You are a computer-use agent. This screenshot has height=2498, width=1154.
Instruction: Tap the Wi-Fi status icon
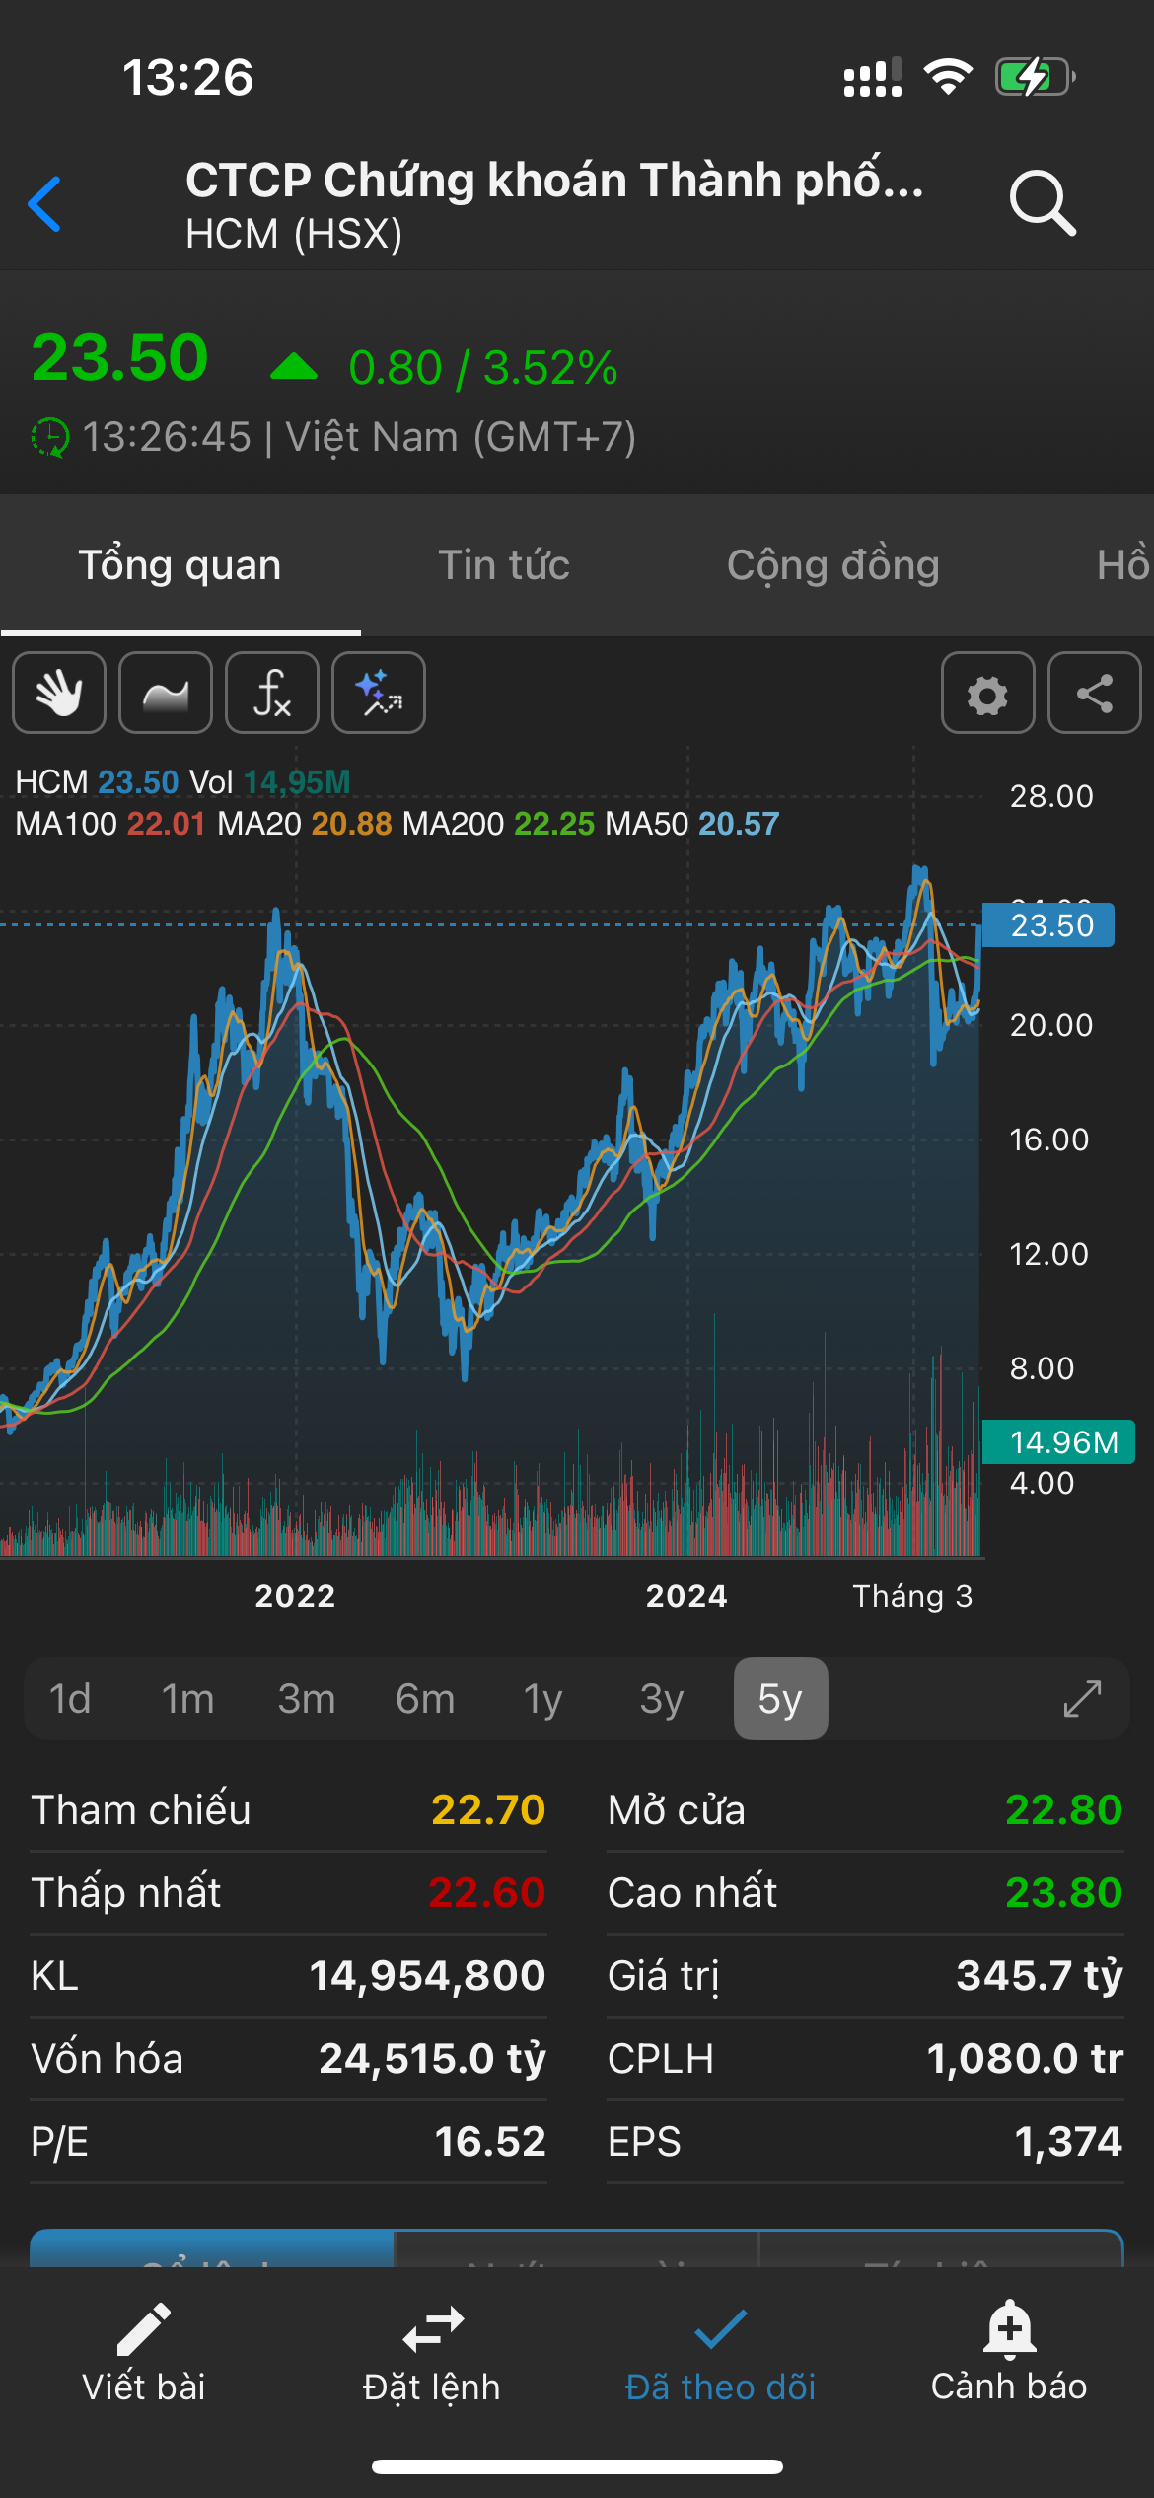(948, 77)
